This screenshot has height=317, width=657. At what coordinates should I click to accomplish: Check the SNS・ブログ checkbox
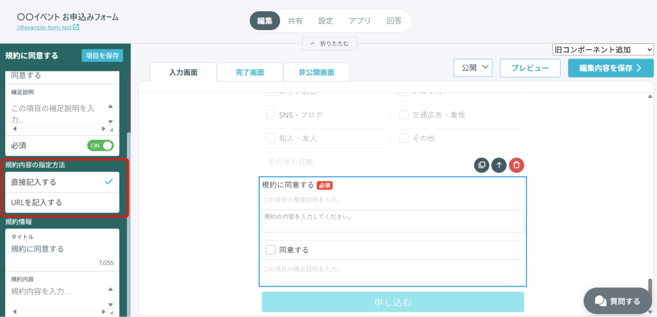270,115
